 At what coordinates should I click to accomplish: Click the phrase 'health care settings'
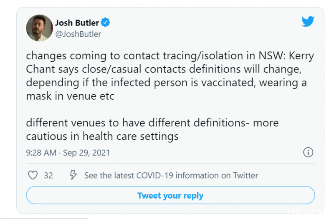coord(130,136)
